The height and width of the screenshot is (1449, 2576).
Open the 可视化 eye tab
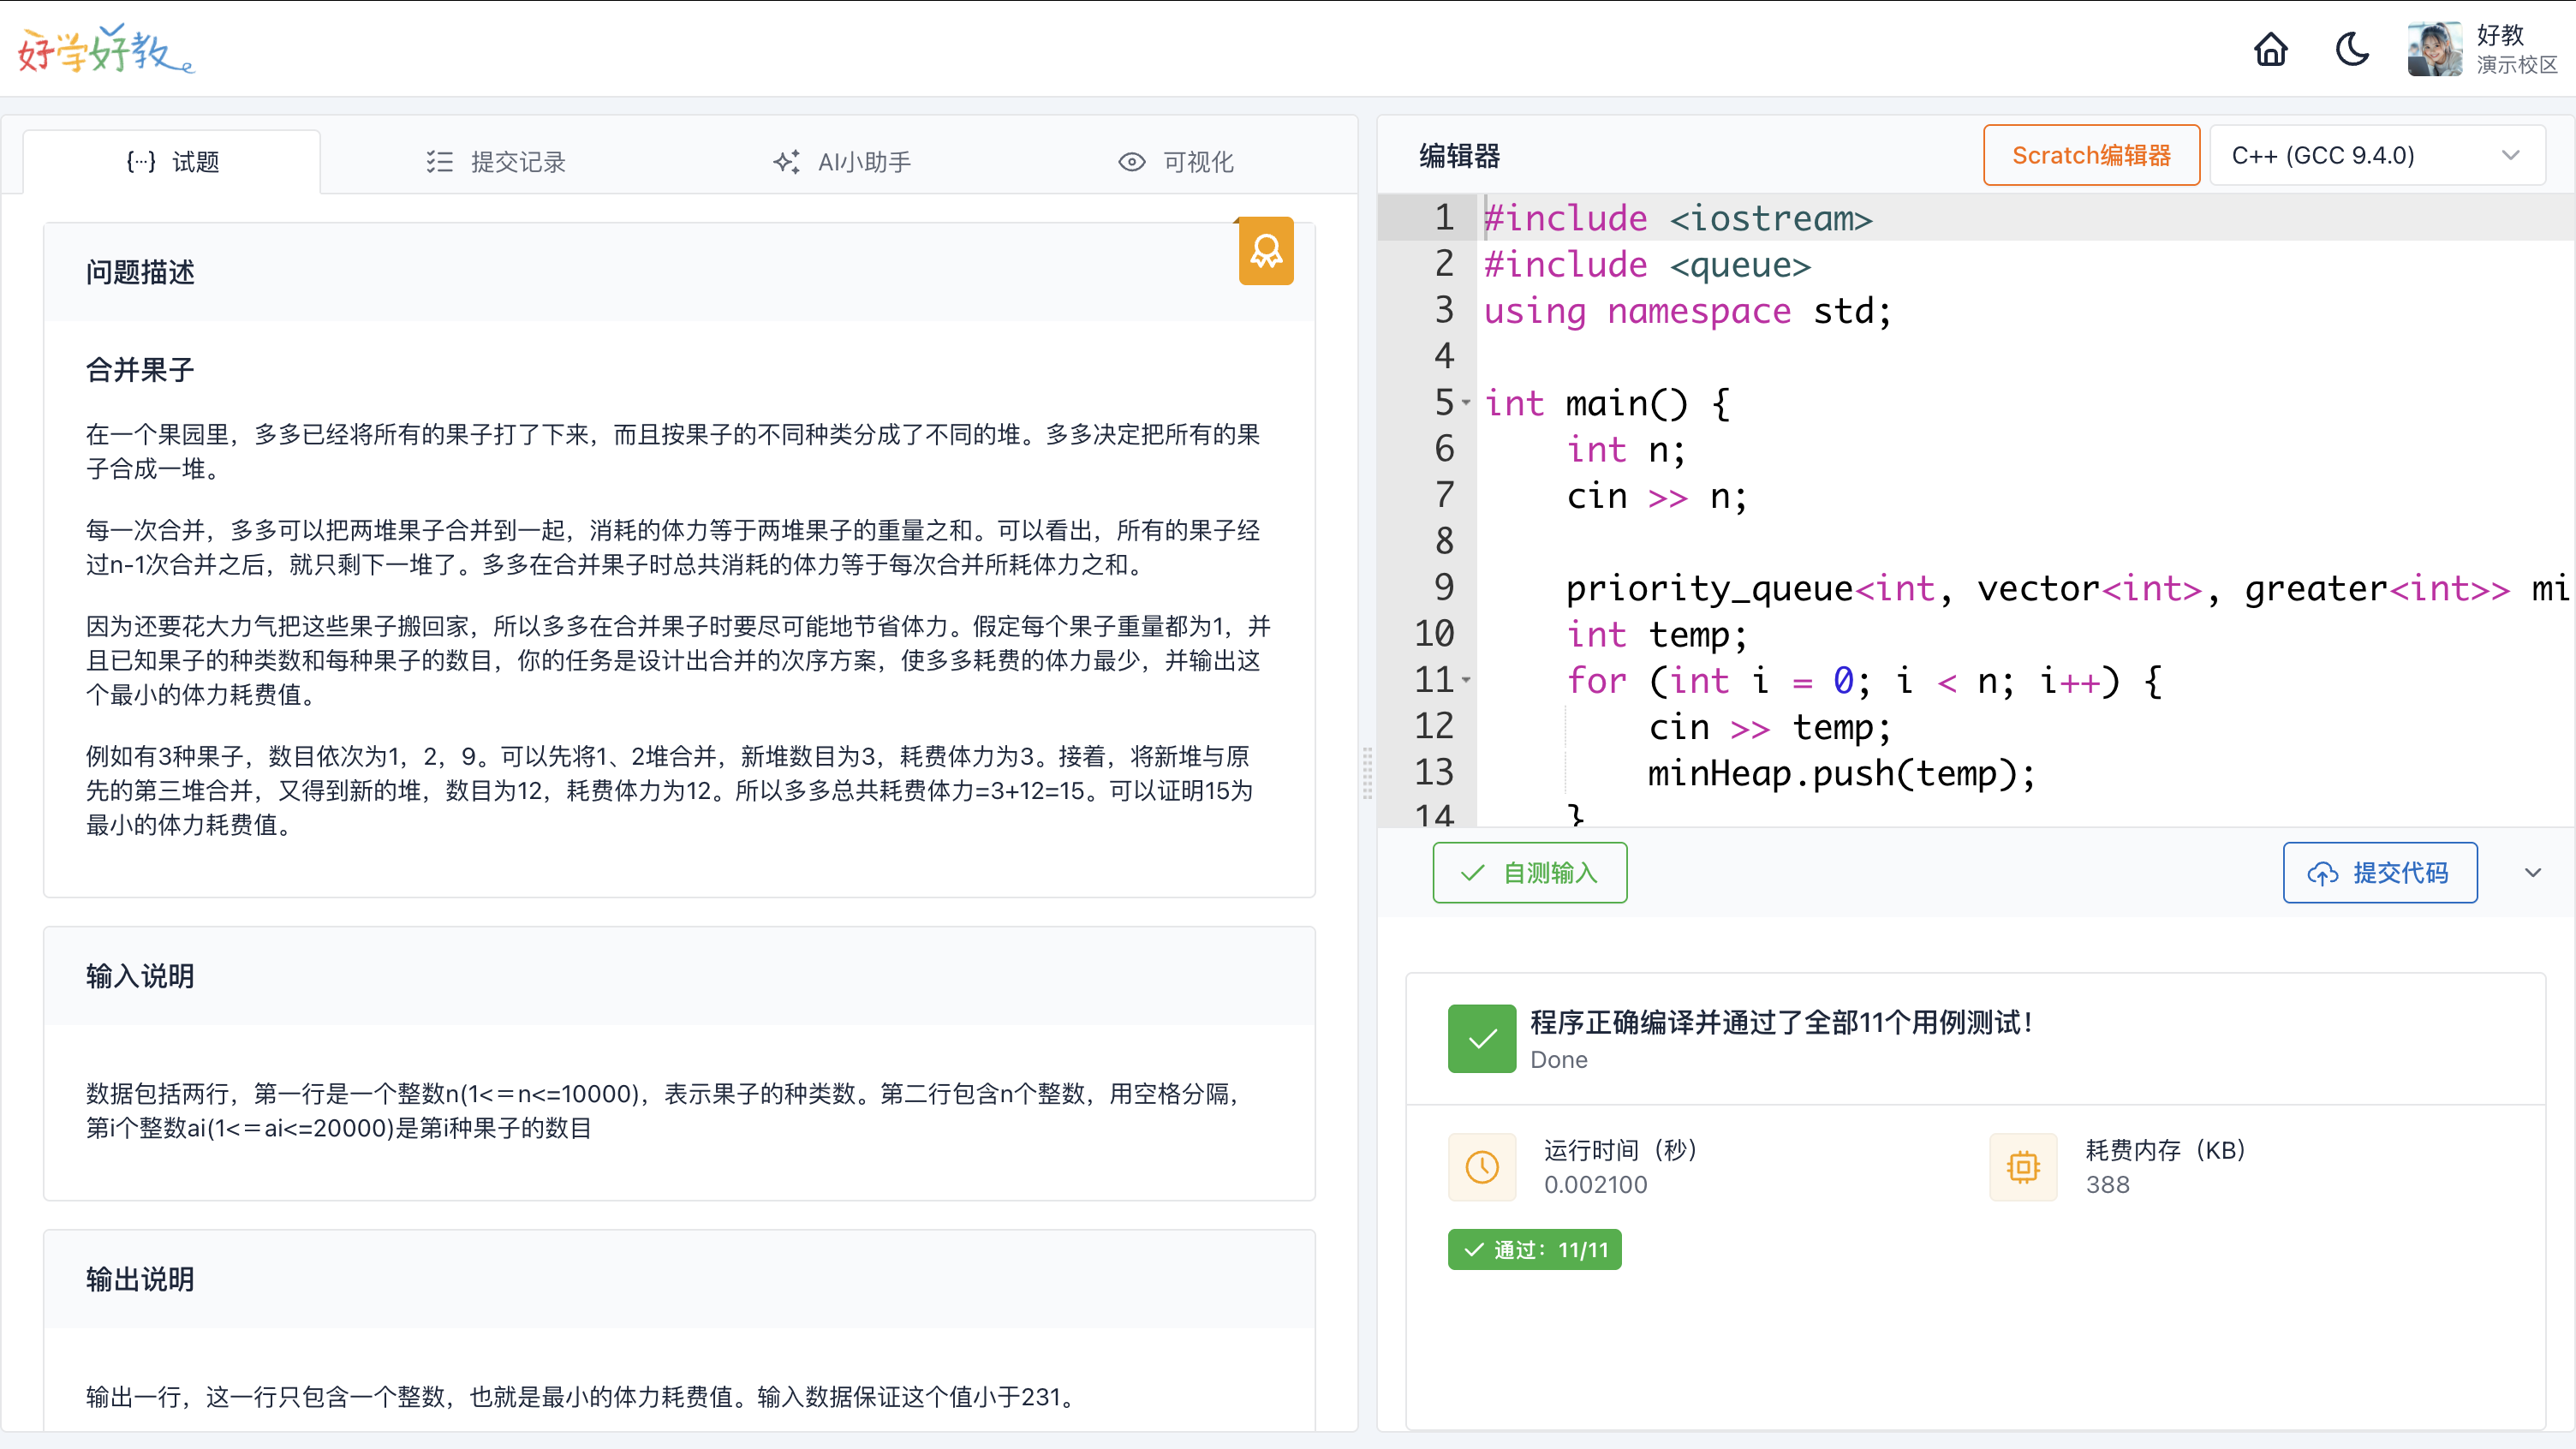(1176, 162)
